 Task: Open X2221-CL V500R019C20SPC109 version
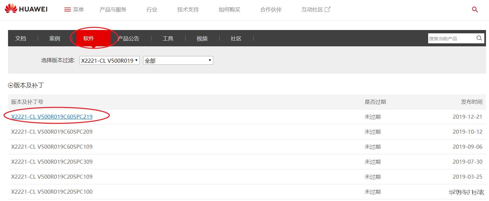pos(52,177)
